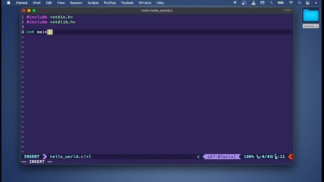Click the Bluetooth menu bar icon
324x182 pixels.
[271, 3]
